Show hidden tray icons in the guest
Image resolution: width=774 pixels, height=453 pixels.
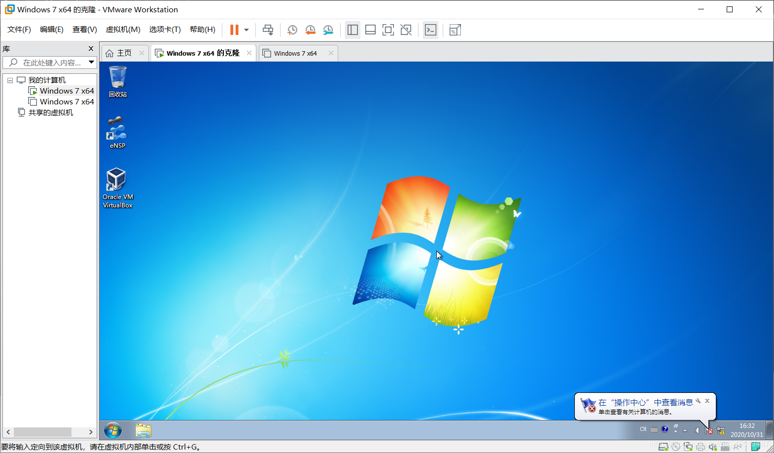[685, 430]
